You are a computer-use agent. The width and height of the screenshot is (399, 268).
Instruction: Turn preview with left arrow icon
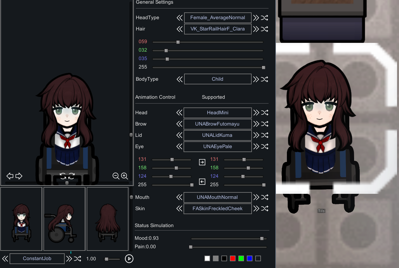pyautogui.click(x=10, y=176)
